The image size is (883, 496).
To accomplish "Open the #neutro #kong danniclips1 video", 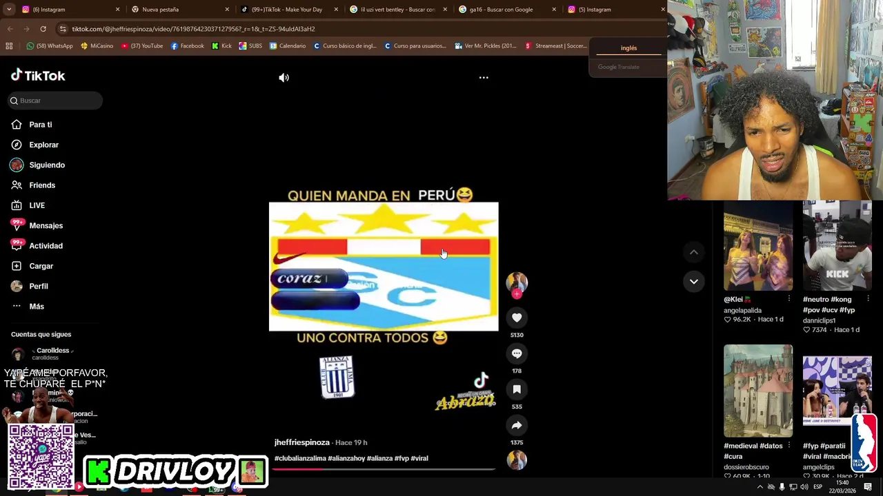I will [x=837, y=245].
